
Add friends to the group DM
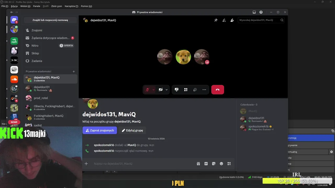pyautogui.click(x=224, y=20)
